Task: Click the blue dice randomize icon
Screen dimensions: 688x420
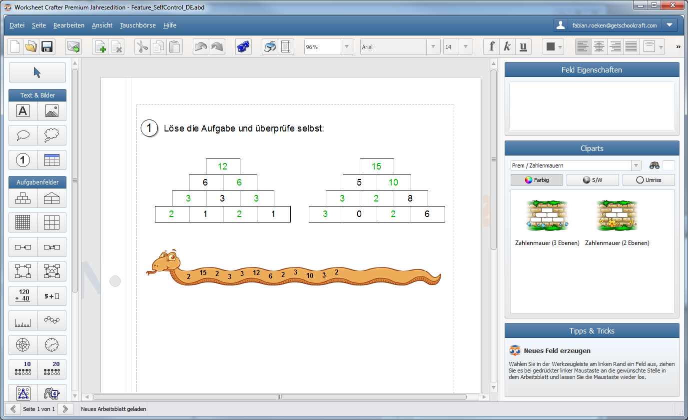Action: click(243, 47)
